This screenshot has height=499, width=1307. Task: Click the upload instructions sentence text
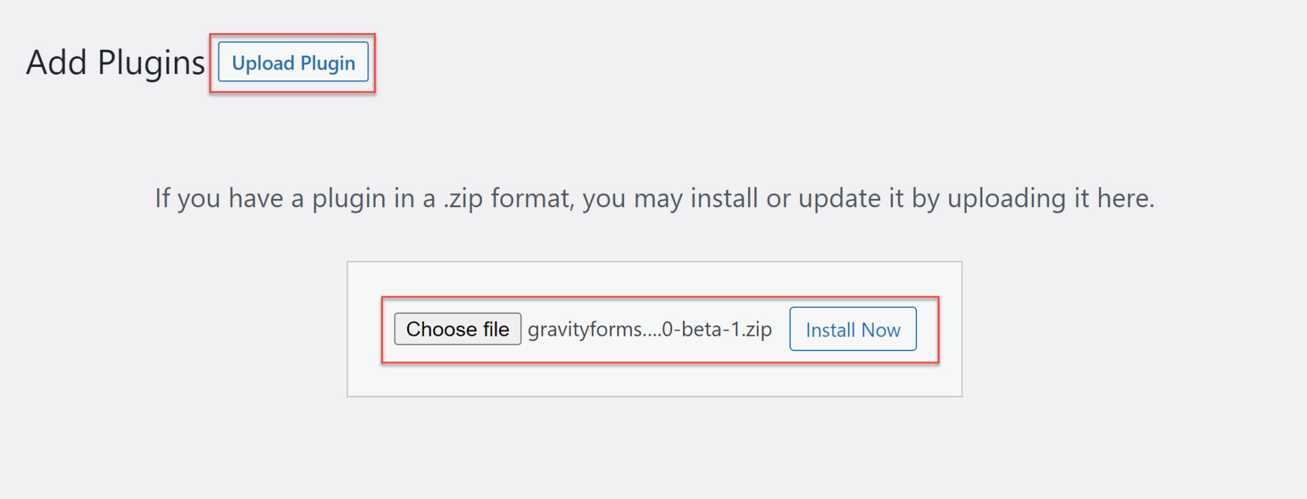point(653,198)
